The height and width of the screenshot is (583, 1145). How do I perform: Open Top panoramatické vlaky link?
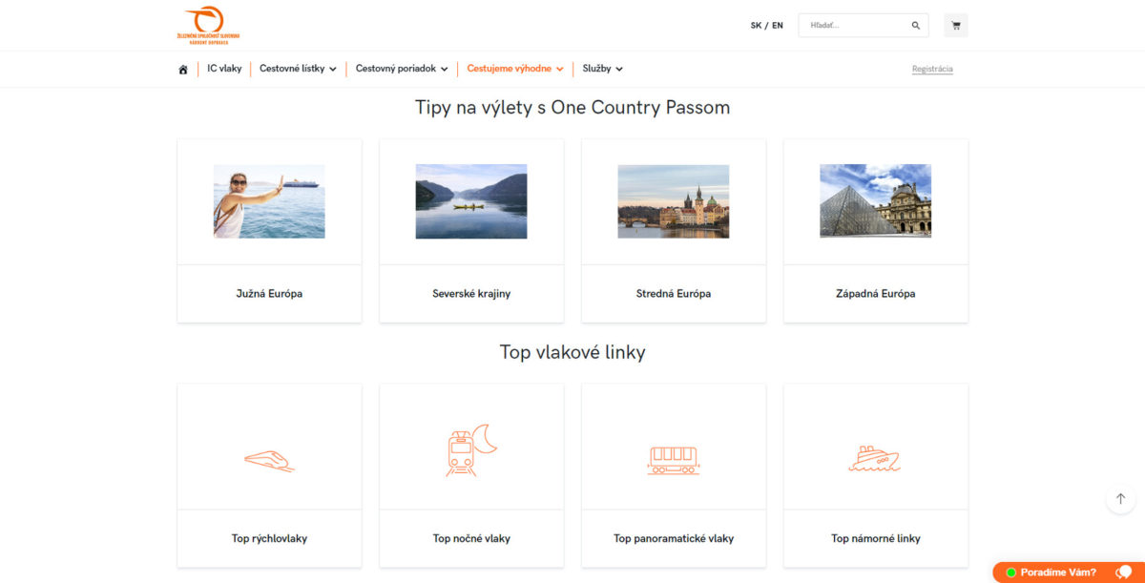[674, 538]
